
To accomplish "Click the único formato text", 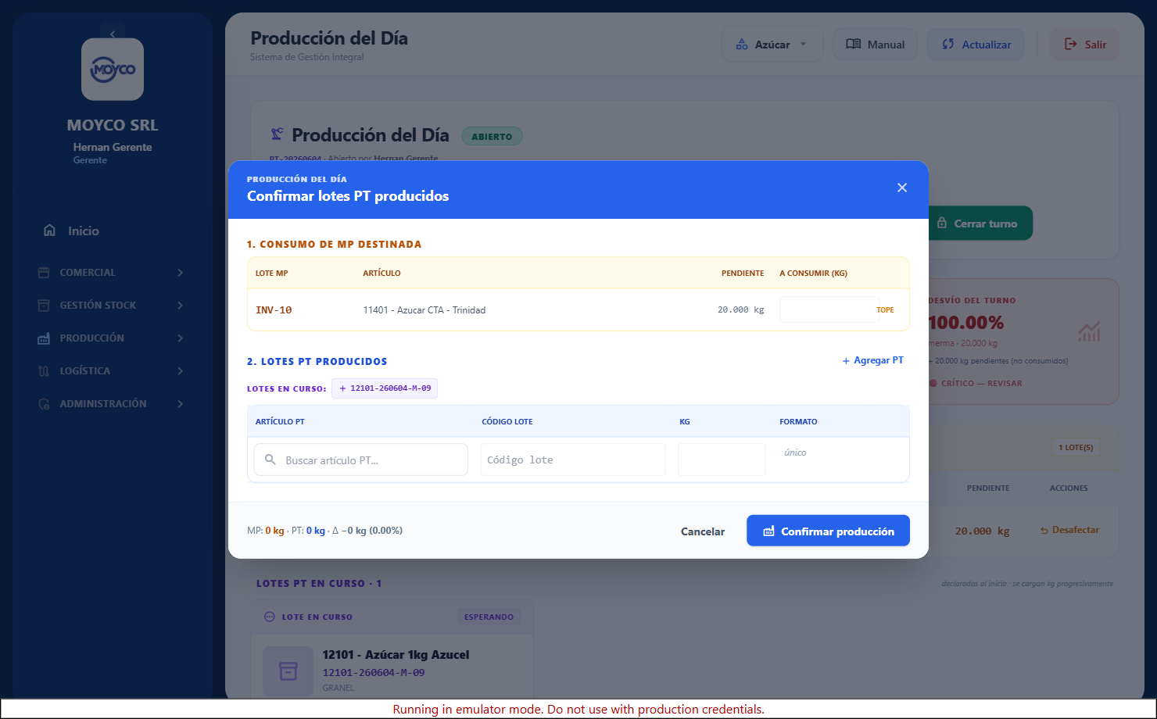I will [795, 453].
